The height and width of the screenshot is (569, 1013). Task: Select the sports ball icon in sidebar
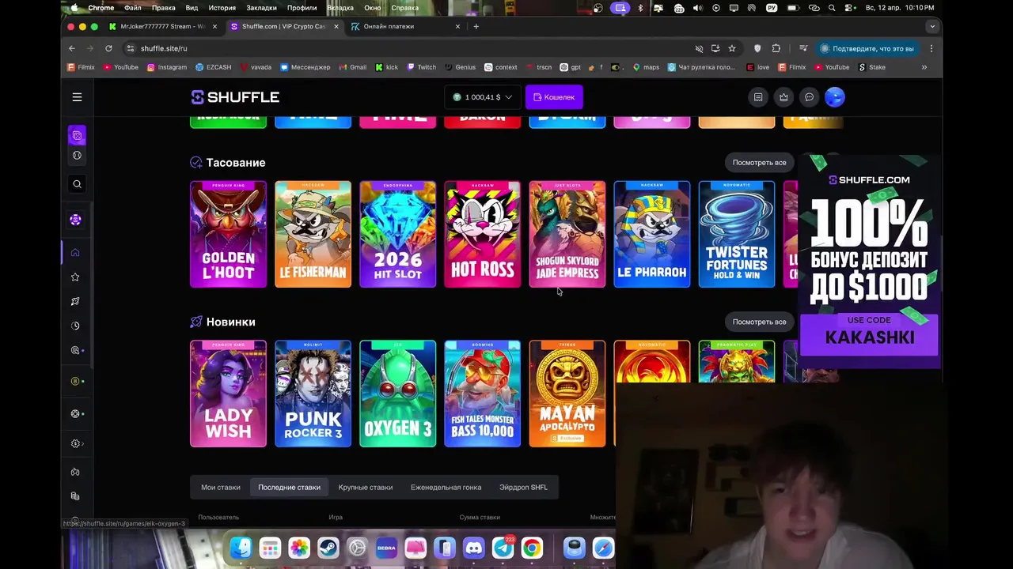click(x=77, y=156)
